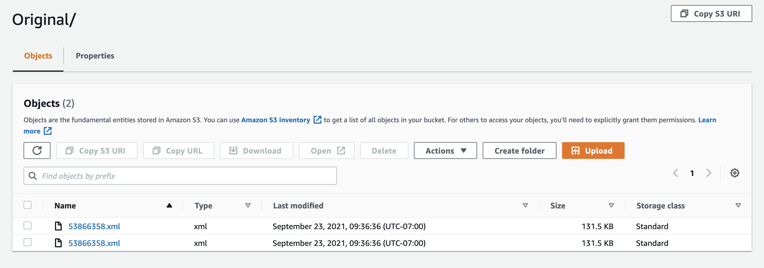The width and height of the screenshot is (764, 268).
Task: Open the table preferences gear icon
Action: pos(734,173)
